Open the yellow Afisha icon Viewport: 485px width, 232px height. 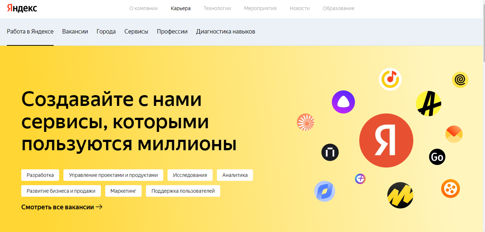[x=428, y=104]
